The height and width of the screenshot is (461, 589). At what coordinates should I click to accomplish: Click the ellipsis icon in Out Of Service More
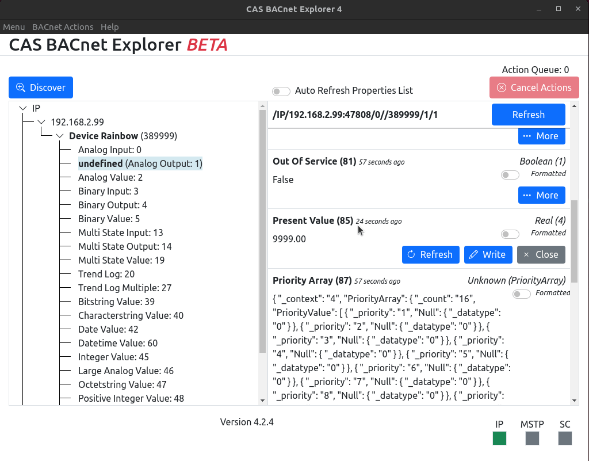[x=527, y=195]
